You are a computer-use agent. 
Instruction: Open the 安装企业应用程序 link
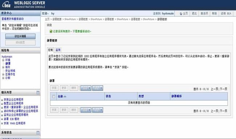pyautogui.click(x=13, y=100)
